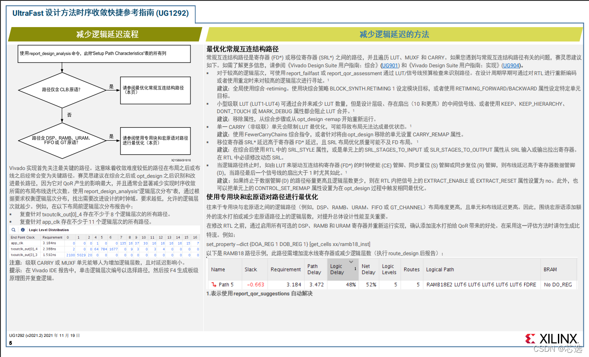Click the Logic Level Distribution title
Viewport: 589px width, 357px height.
(x=49, y=230)
